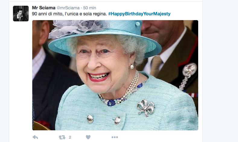
Task: Reply to Mr Sciama's tweet
Action: pyautogui.click(x=35, y=137)
